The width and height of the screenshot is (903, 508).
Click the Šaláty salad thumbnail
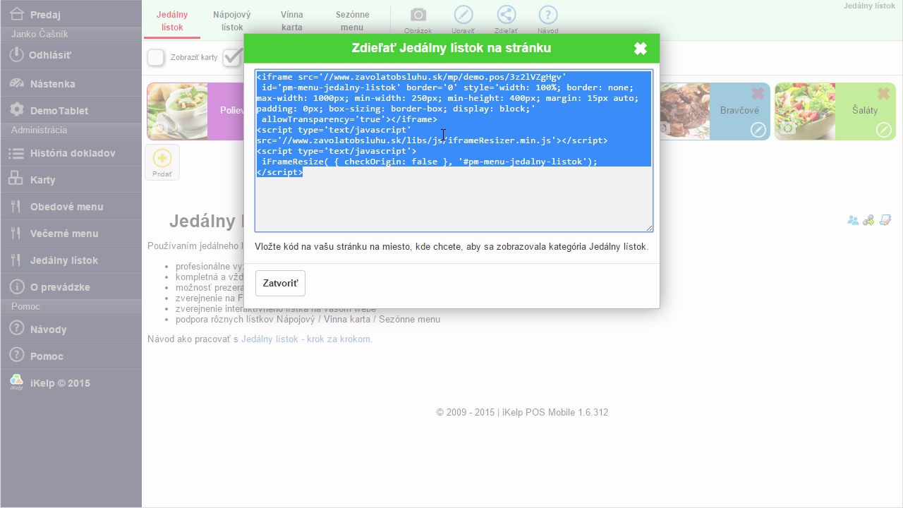coord(805,111)
